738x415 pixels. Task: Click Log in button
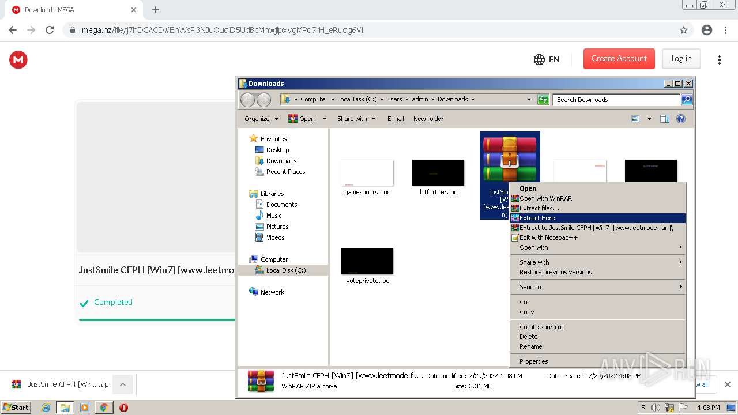(681, 59)
